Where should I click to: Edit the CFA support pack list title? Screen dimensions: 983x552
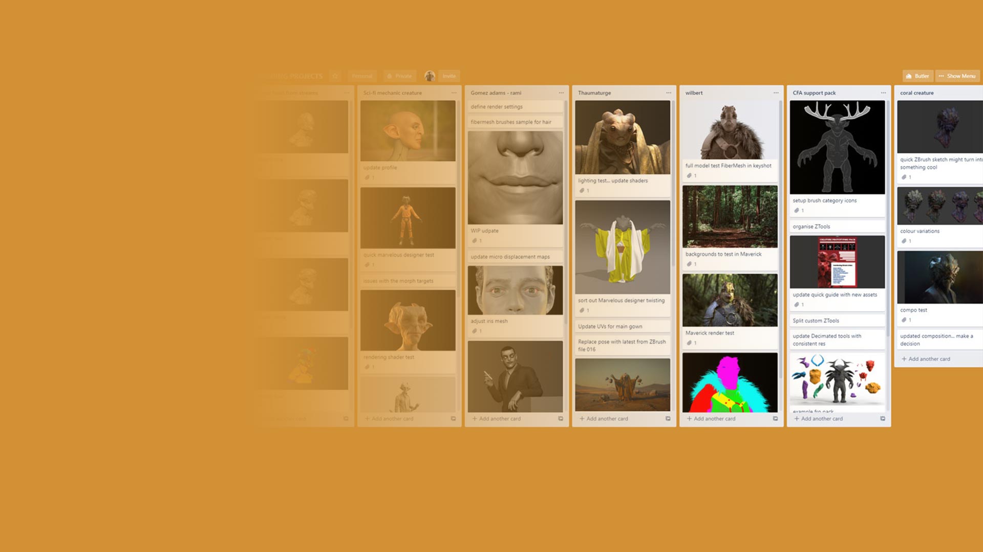(814, 93)
